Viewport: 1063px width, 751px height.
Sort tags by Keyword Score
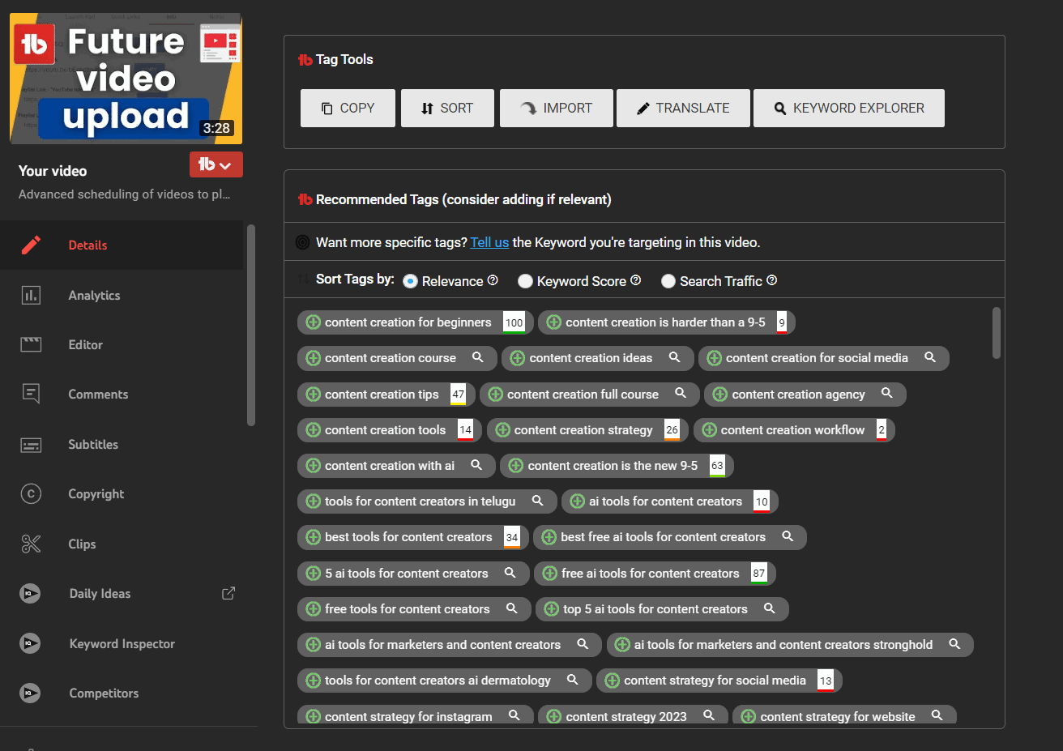coord(525,280)
